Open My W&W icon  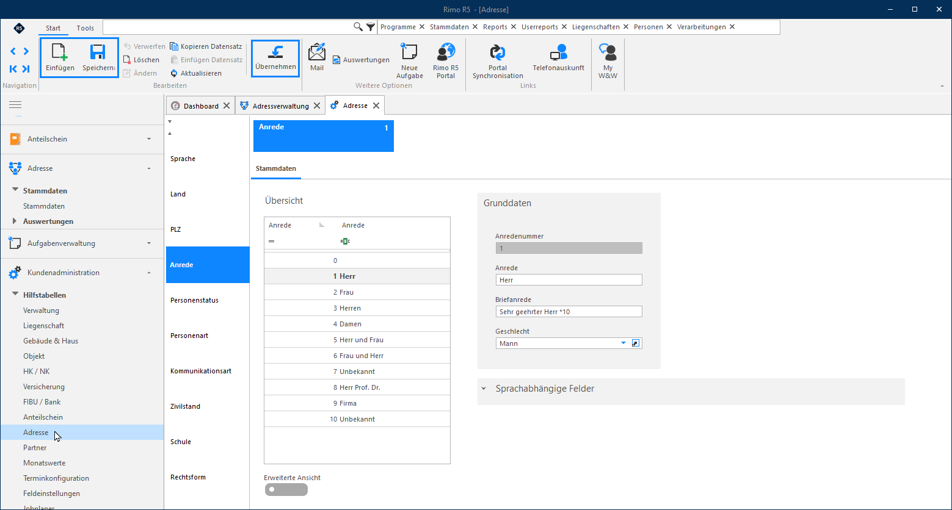(x=608, y=52)
